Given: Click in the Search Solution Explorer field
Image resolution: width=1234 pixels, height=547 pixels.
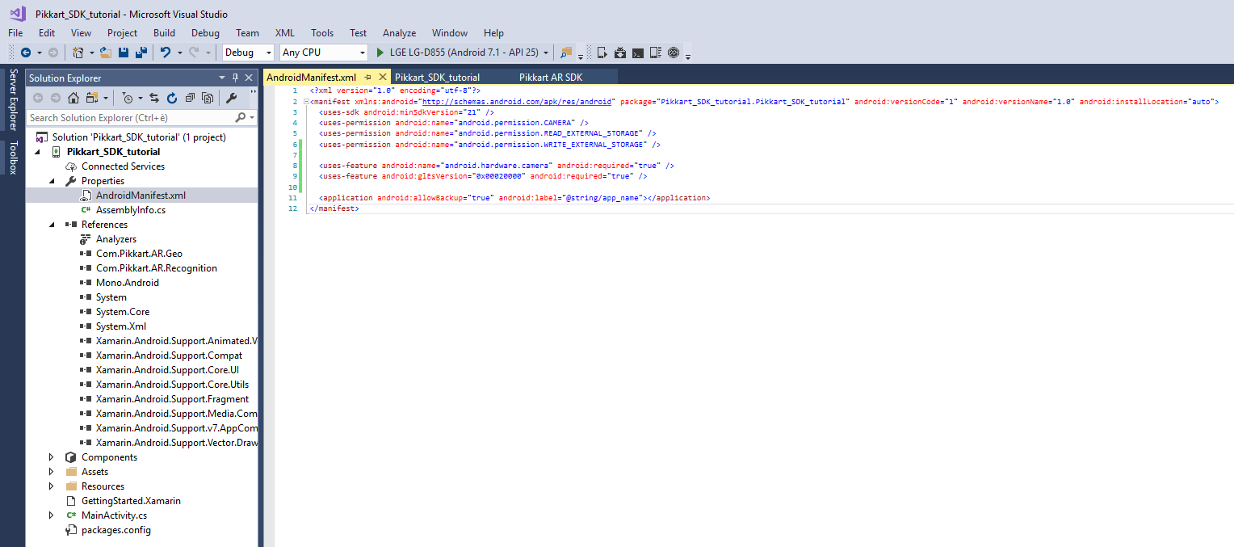Looking at the screenshot, I should point(130,118).
